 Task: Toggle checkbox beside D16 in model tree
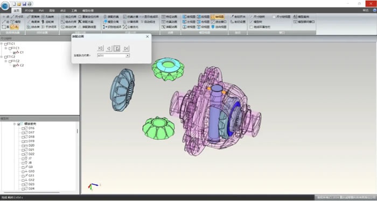[23, 128]
